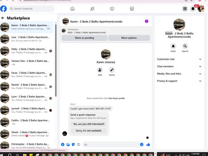This screenshot has height=156, width=208.
Task: Click Karen's message with phone number
Action: [x=91, y=109]
